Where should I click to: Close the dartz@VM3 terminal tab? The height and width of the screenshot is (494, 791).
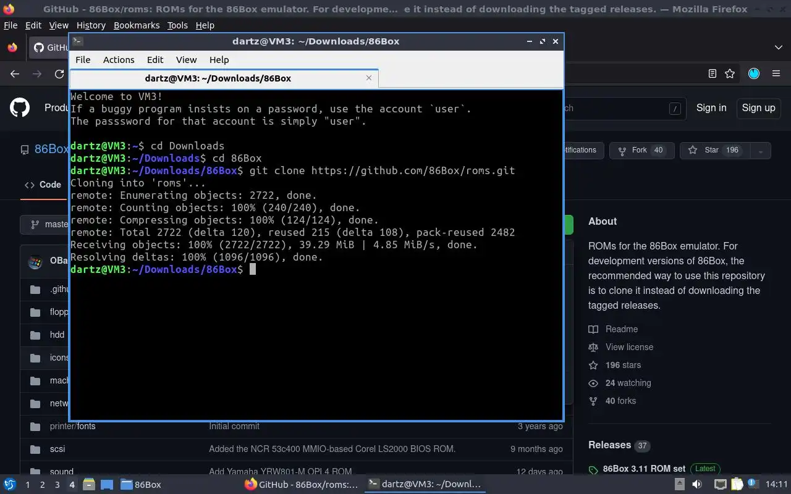[x=369, y=78]
